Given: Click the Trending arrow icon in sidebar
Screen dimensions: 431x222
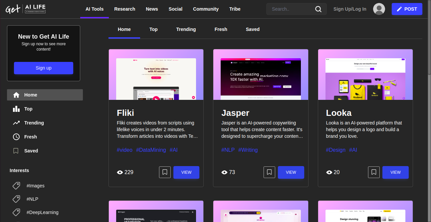Looking at the screenshot, I should 16,123.
